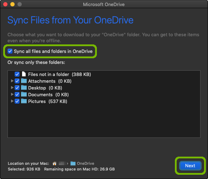Viewport: 208px width, 179px height.
Task: Click the OneDrive folder icon in path
Action: click(x=73, y=163)
